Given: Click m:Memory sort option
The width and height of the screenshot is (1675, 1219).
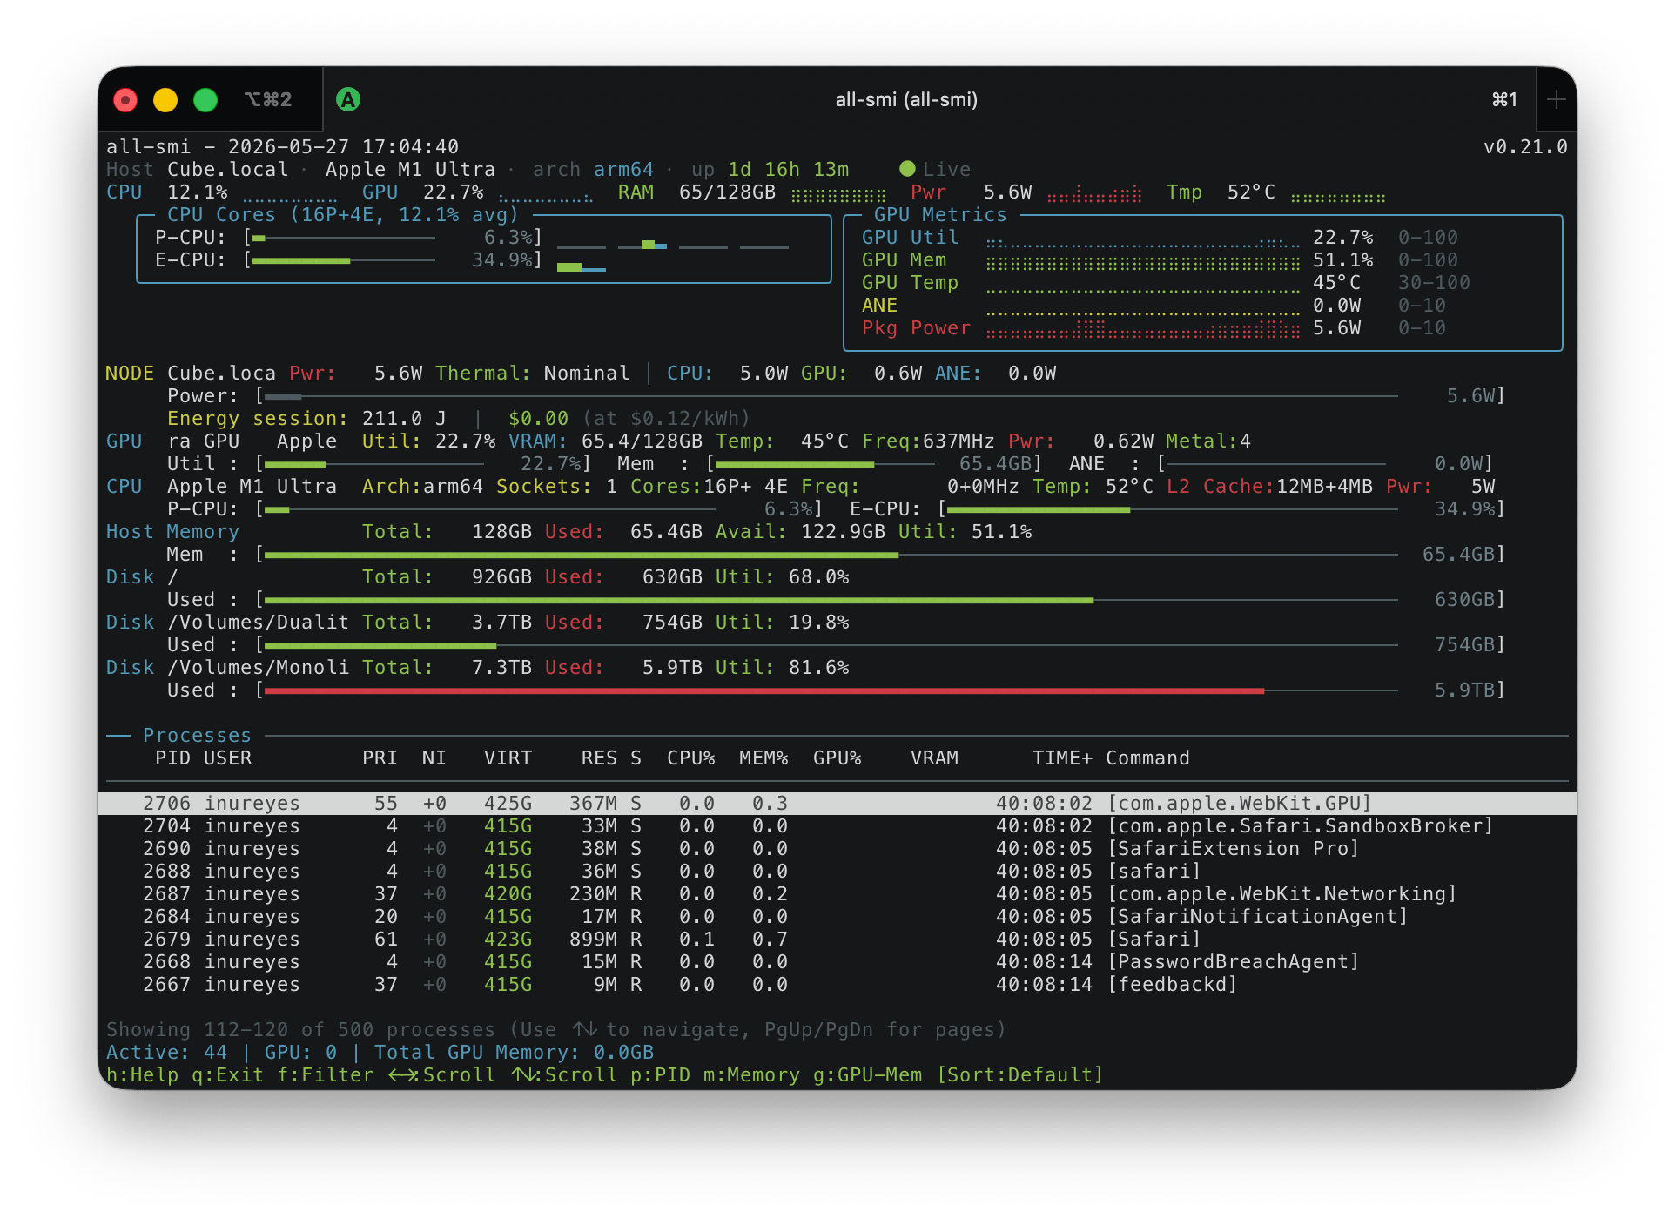Looking at the screenshot, I should pyautogui.click(x=751, y=1075).
